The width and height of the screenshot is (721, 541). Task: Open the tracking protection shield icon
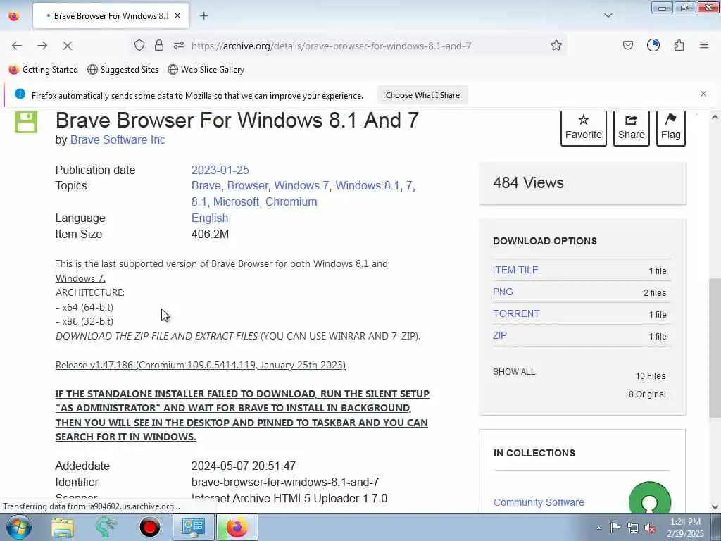139,45
